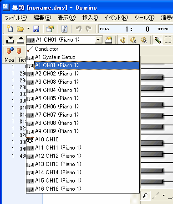Open the track combo box dropdown arrow

coord(98,40)
